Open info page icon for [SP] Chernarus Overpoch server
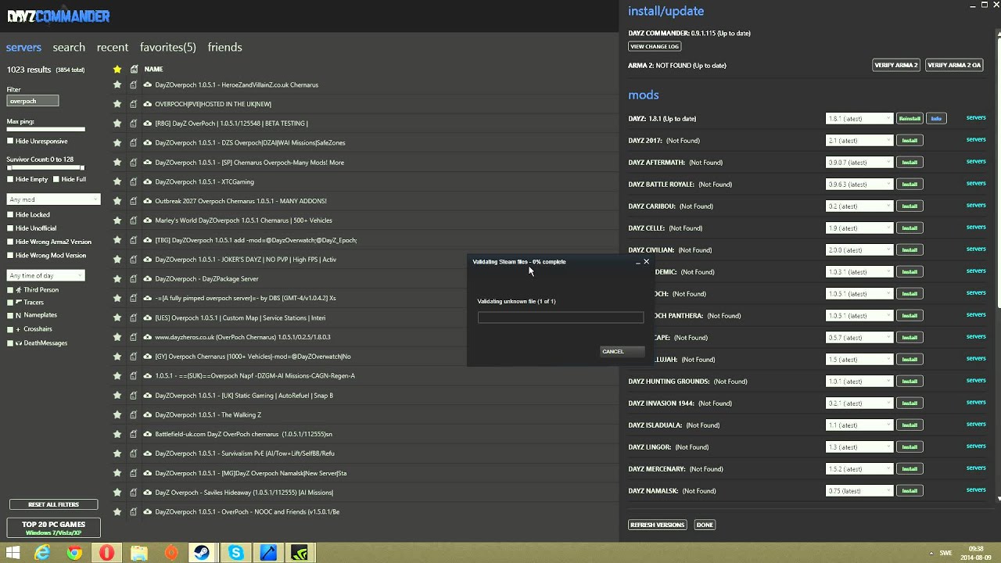The height and width of the screenshot is (563, 1001). tap(134, 162)
